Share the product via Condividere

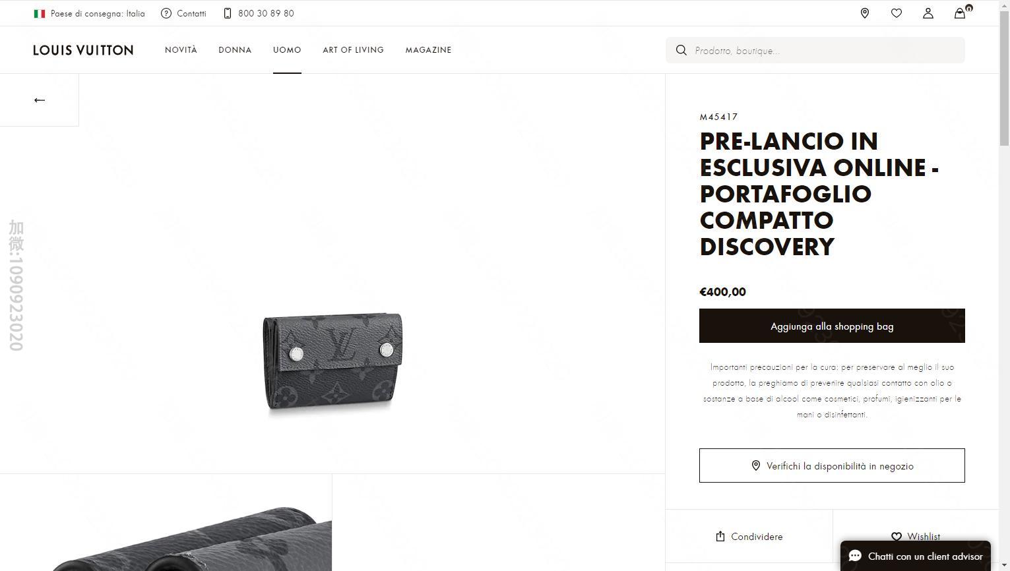pos(749,537)
